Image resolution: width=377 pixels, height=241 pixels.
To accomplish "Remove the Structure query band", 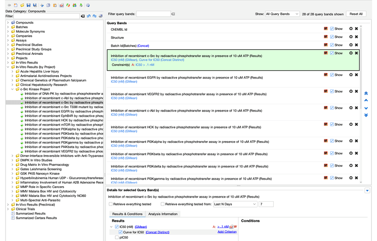I will 356,37.
